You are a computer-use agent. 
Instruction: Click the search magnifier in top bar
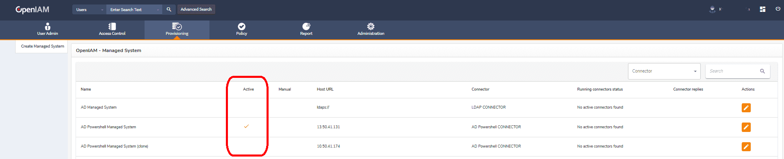coord(169,9)
